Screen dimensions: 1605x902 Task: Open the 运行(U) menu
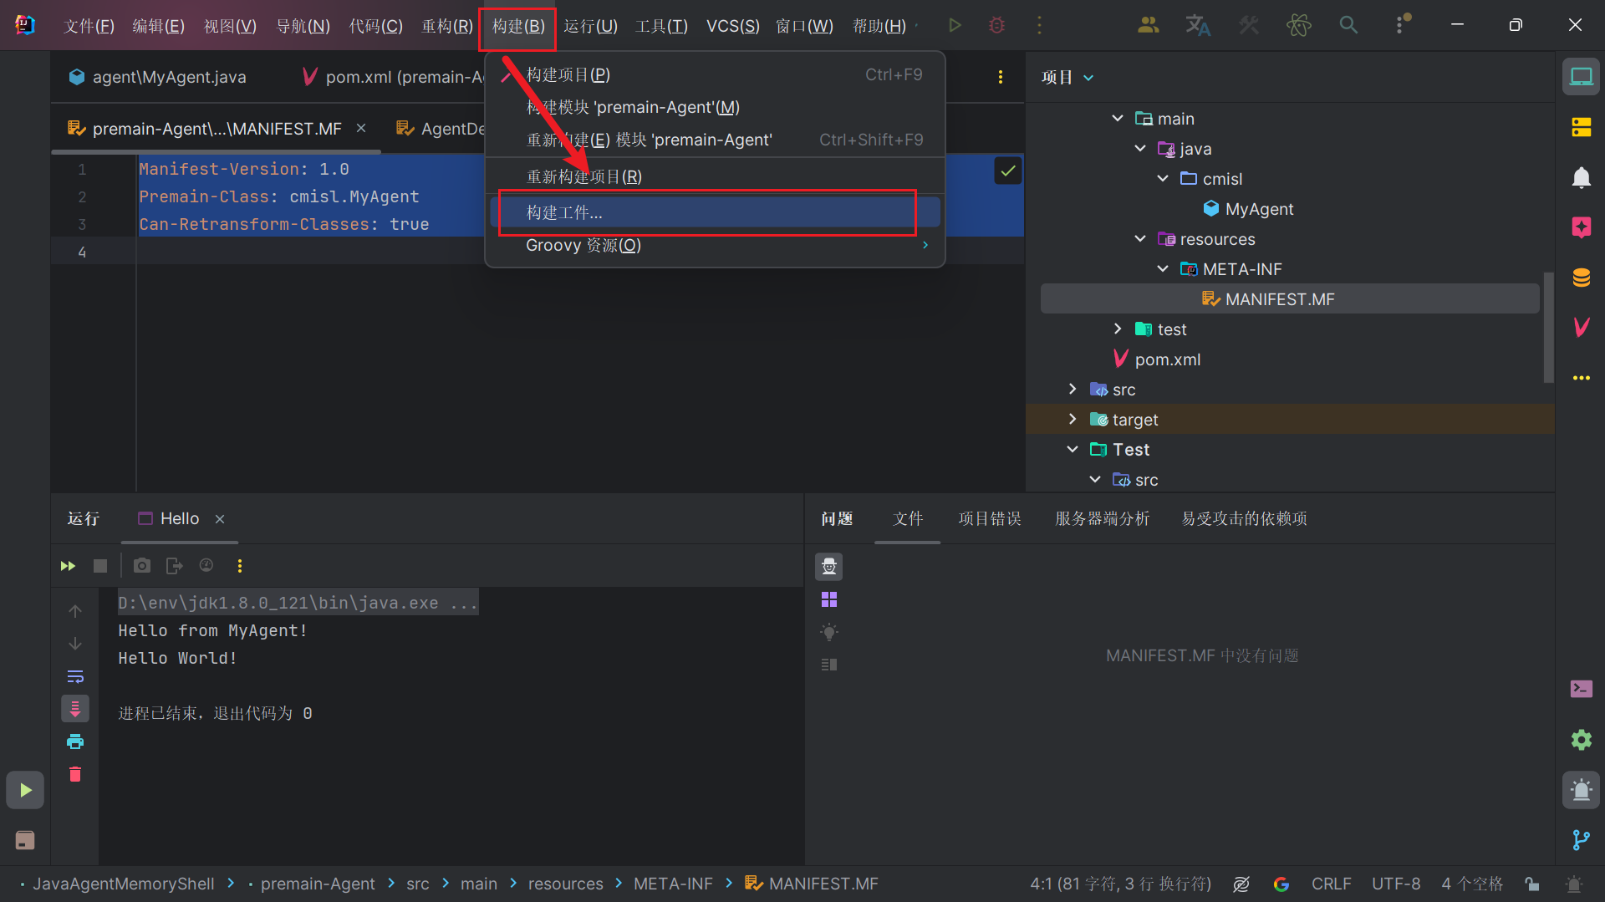[x=590, y=26]
